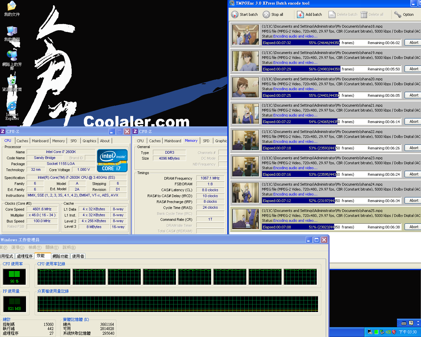Viewport: 421px width, 337px height.
Task: Open SPD tab in right CPU-Z
Action: [206, 141]
